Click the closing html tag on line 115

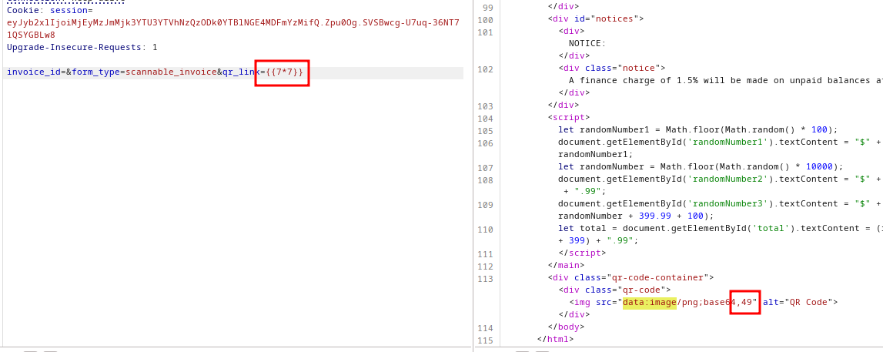[555, 339]
